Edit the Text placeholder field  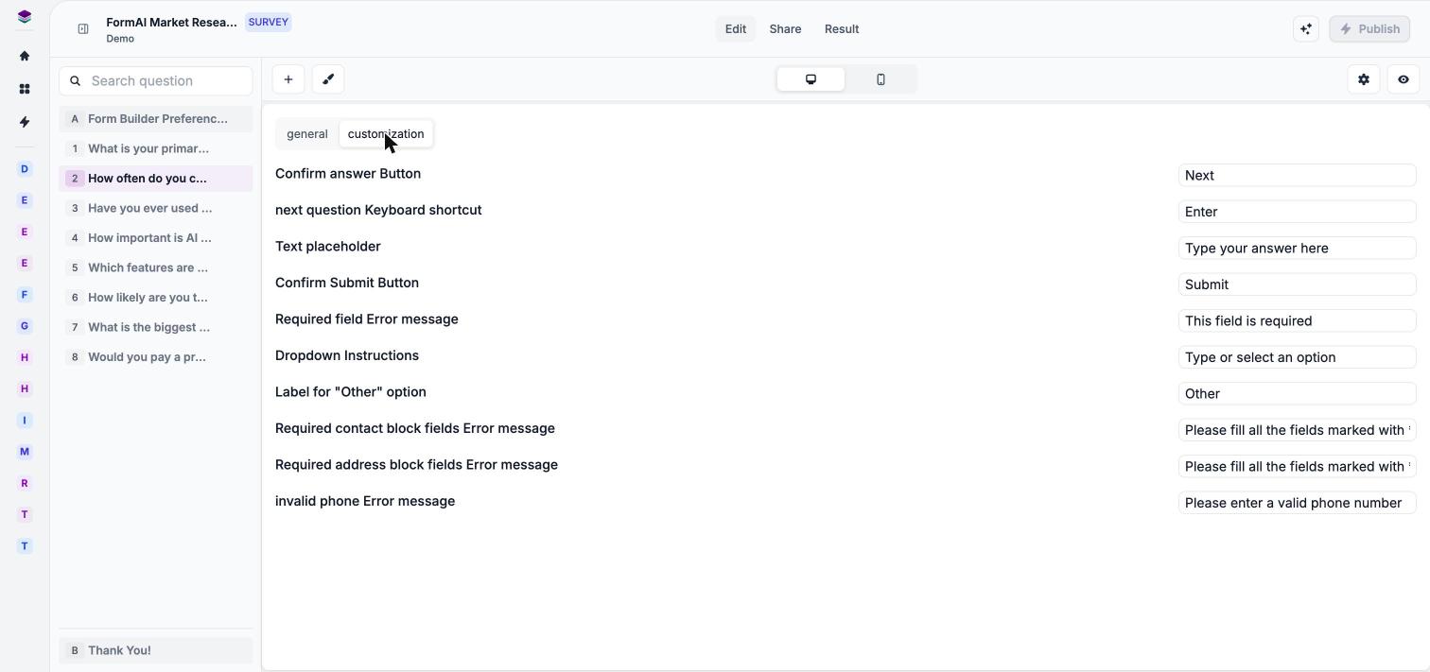(1297, 249)
